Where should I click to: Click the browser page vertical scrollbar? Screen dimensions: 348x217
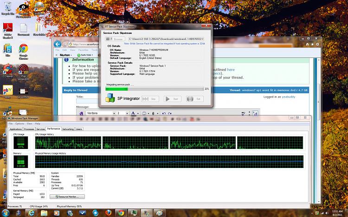click(x=319, y=130)
